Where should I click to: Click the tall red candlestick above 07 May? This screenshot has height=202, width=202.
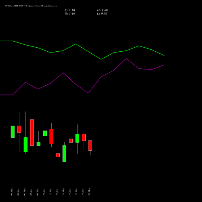(x=32, y=133)
